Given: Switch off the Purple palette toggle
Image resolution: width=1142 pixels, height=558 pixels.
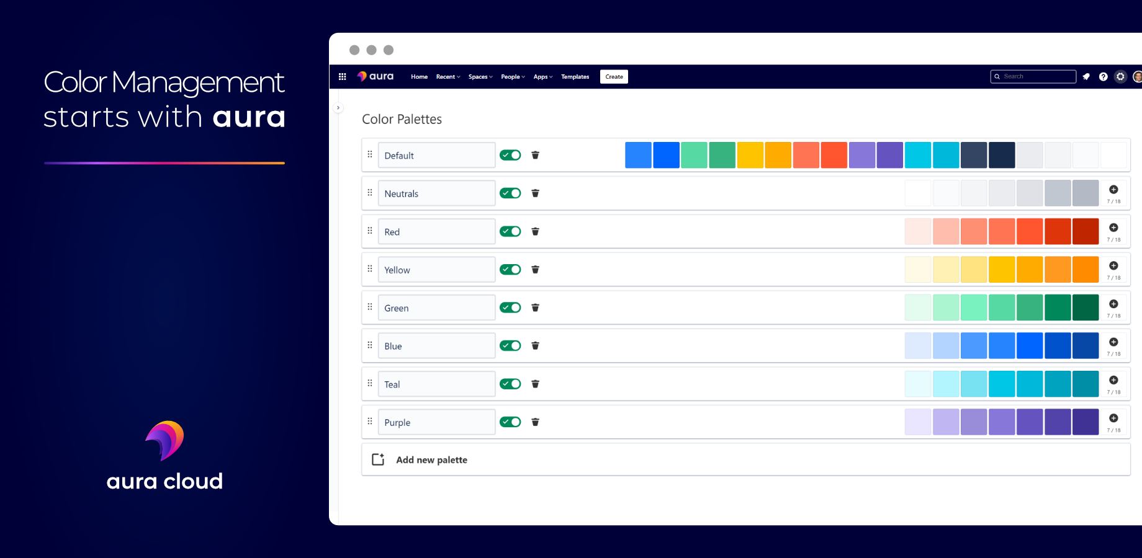Looking at the screenshot, I should pyautogui.click(x=510, y=422).
